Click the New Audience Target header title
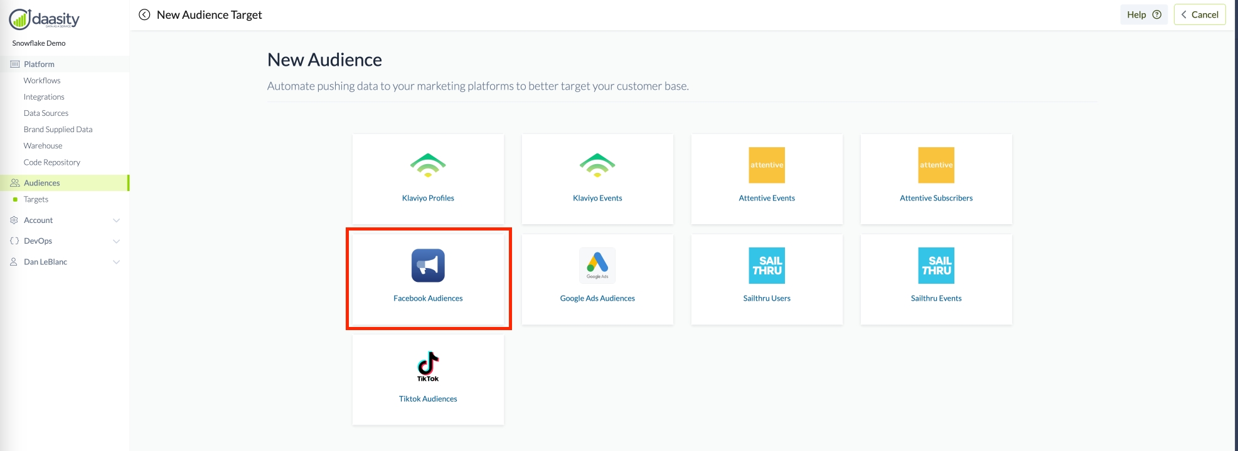The height and width of the screenshot is (451, 1238). pyautogui.click(x=209, y=14)
